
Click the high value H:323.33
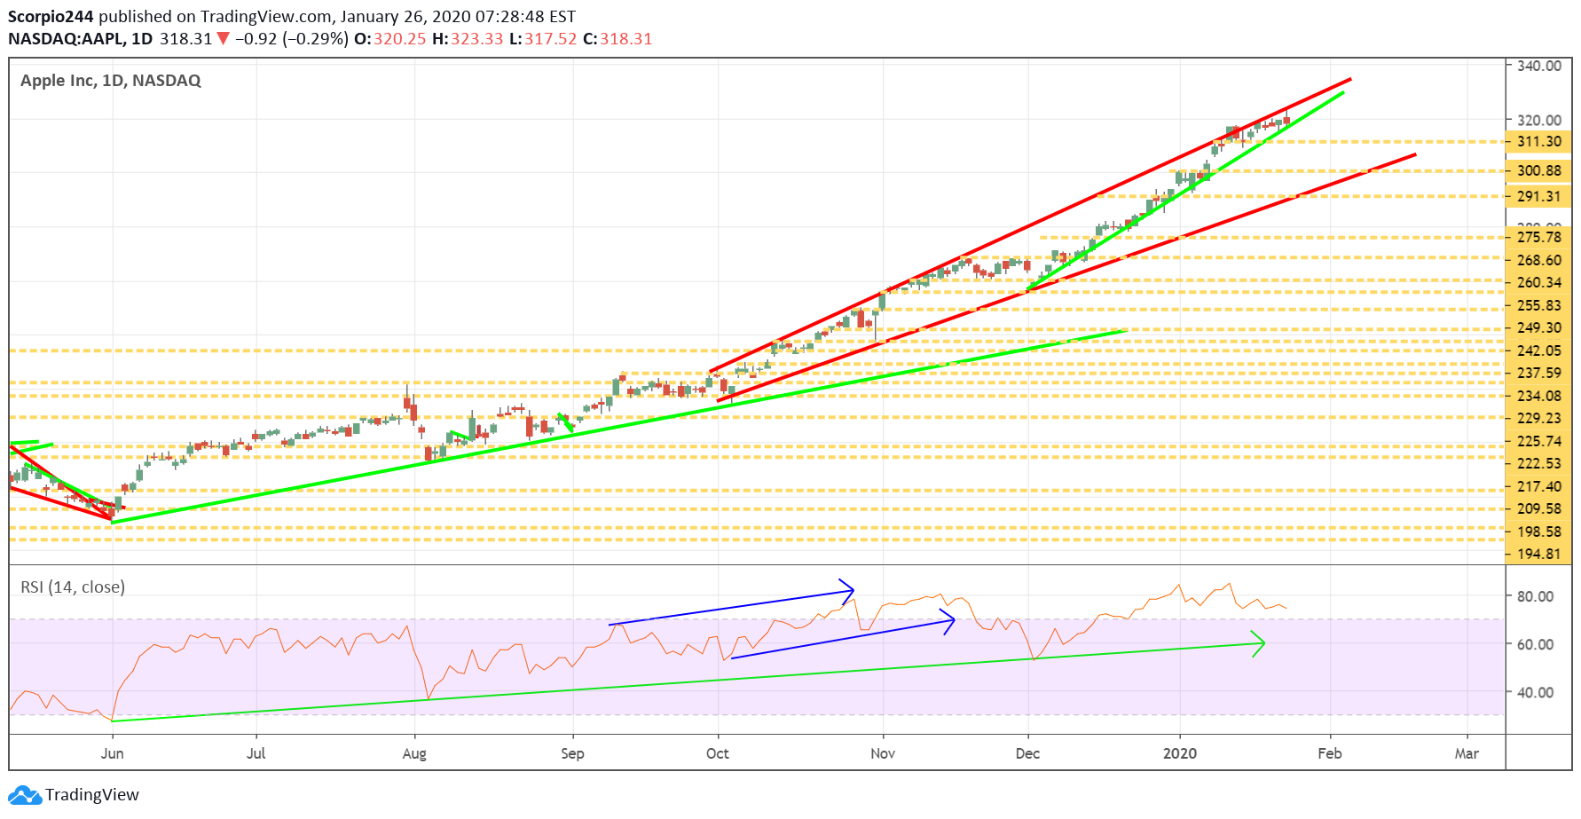468,40
